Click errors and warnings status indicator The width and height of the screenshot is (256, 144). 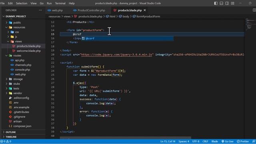tap(6, 141)
